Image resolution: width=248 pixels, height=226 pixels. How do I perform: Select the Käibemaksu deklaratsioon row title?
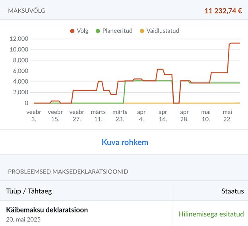pyautogui.click(x=47, y=210)
